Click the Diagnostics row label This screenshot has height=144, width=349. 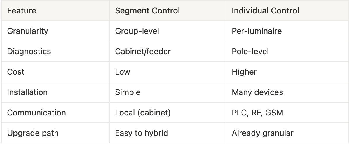pos(29,51)
